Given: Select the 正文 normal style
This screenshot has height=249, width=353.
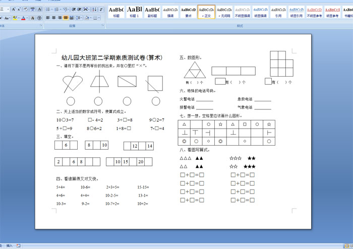Looking at the screenshot, I should tap(206, 12).
